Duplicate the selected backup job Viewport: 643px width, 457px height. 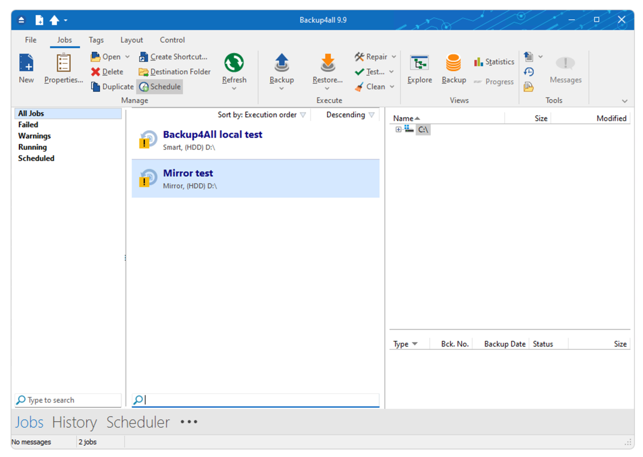[x=113, y=86]
